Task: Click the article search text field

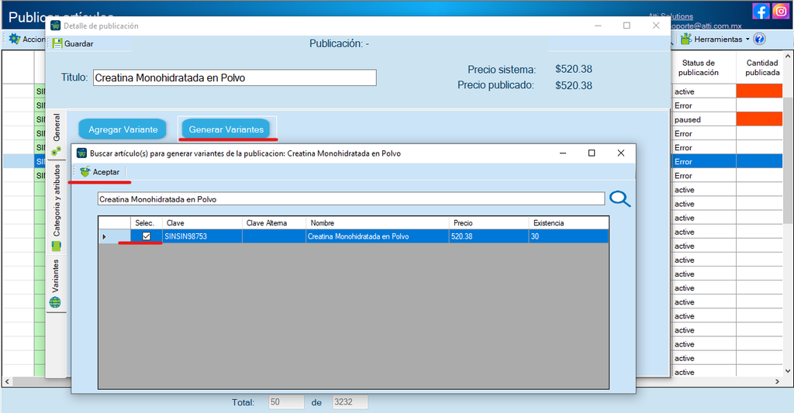Action: point(351,199)
